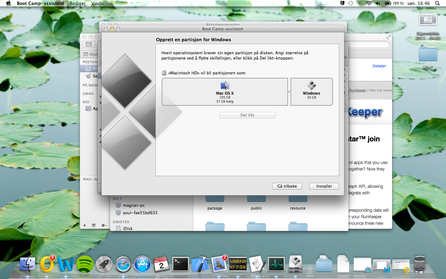
Task: Click the RunKeeper link in the email
Action: click(x=357, y=90)
